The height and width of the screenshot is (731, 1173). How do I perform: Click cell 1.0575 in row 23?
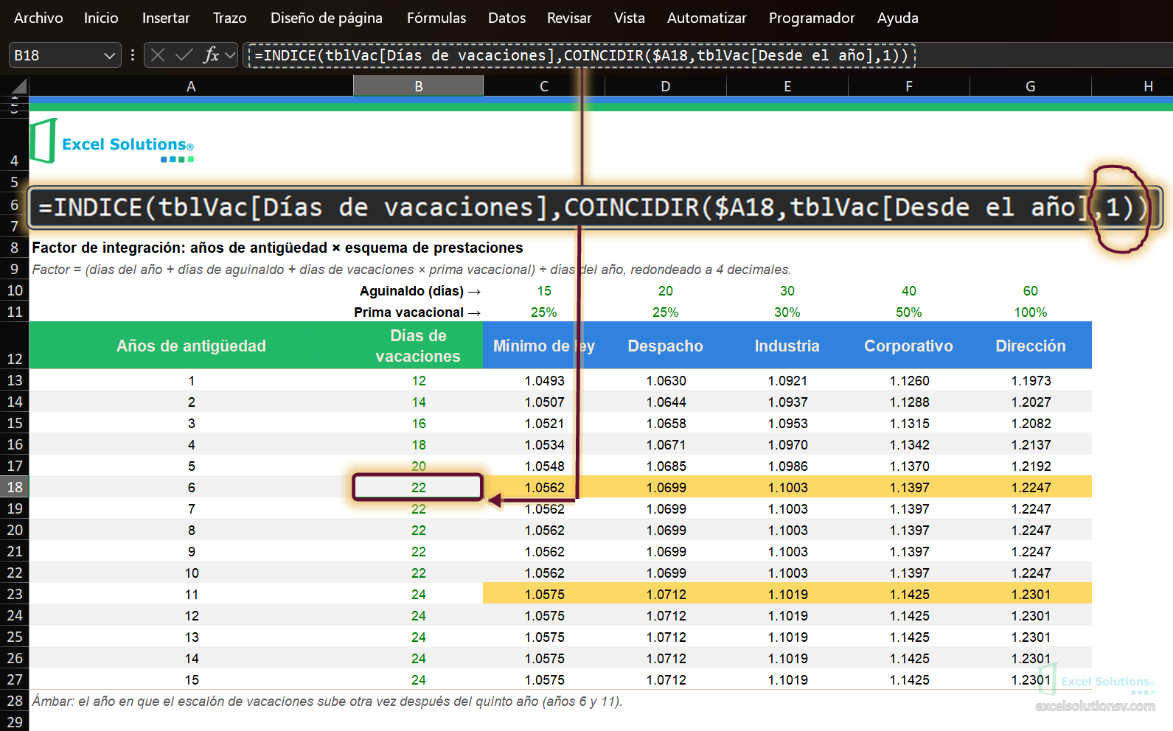544,594
